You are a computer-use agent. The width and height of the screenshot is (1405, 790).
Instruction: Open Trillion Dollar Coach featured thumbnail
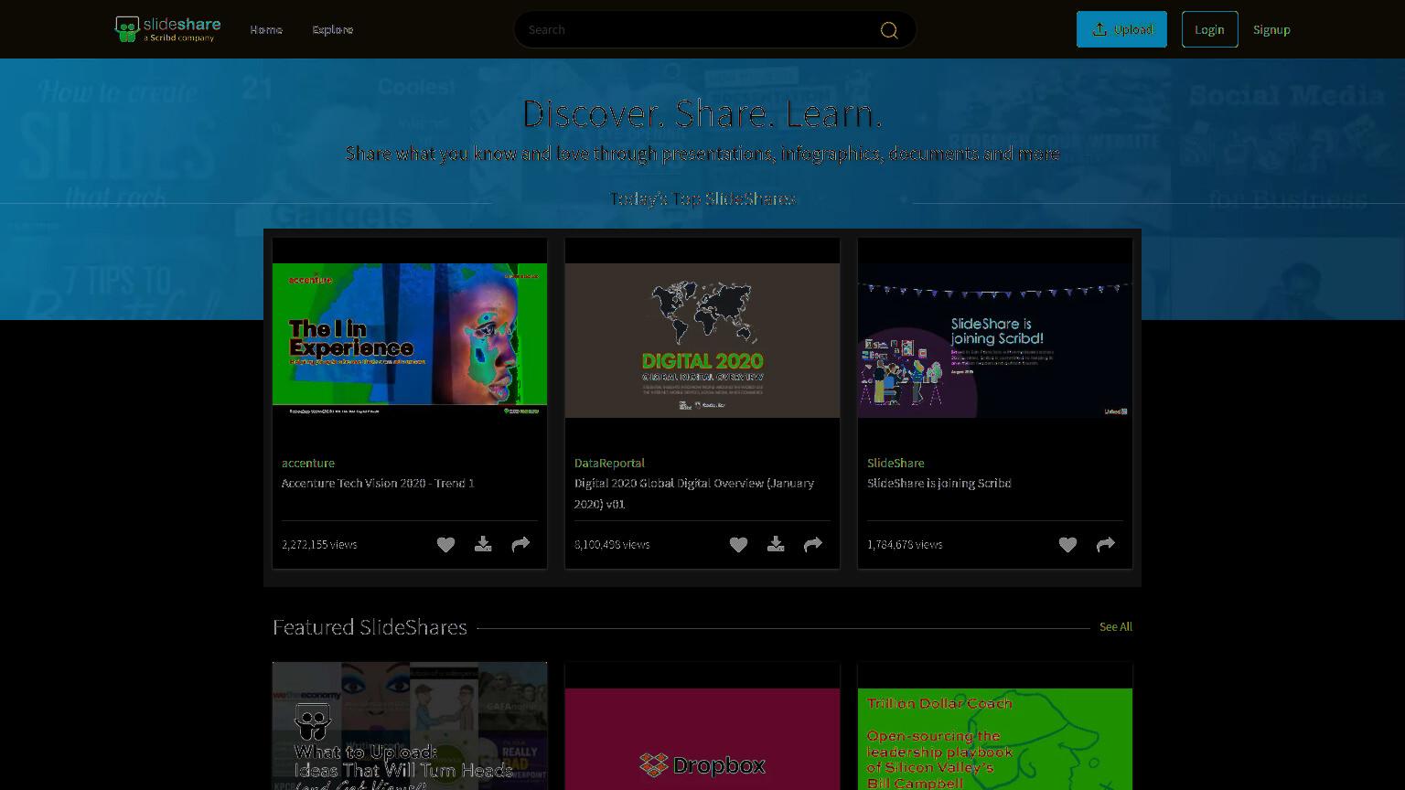pos(995,739)
